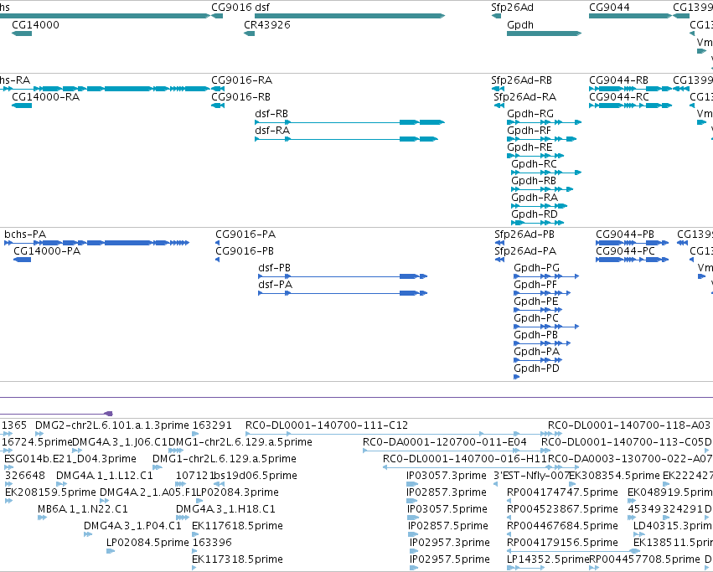Click transcript Gpdh-RD

pyautogui.click(x=535, y=214)
